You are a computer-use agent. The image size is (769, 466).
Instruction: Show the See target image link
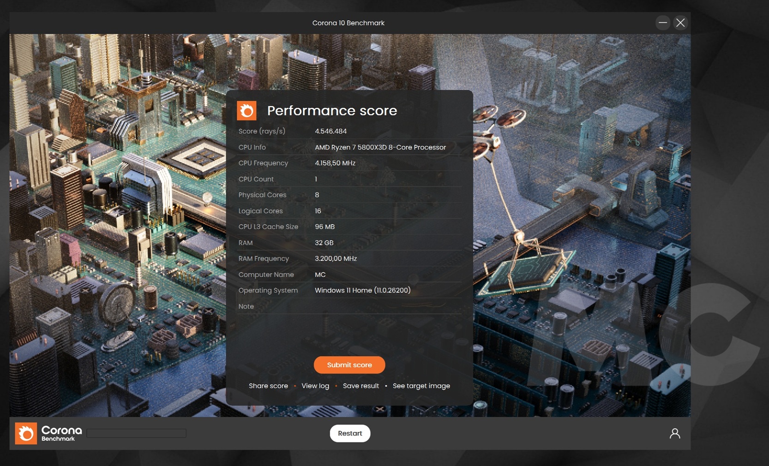click(x=421, y=386)
